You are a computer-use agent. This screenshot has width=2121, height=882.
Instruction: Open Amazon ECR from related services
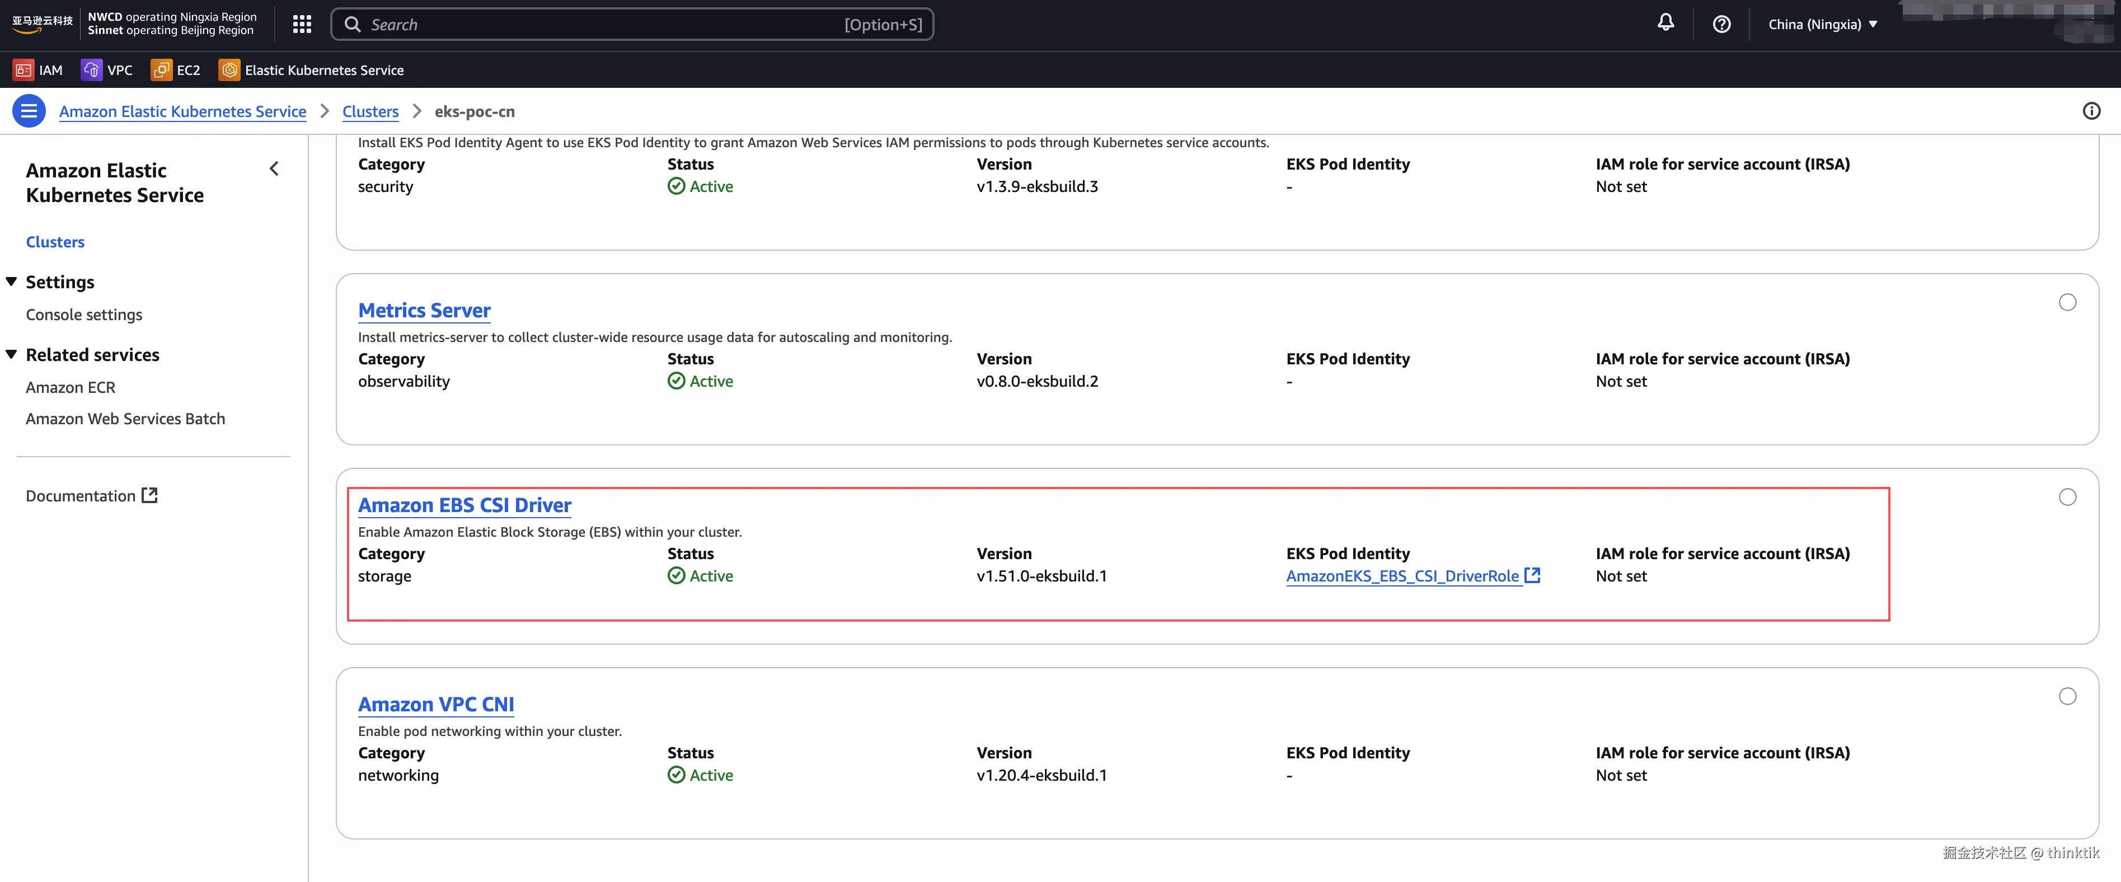pyautogui.click(x=71, y=387)
